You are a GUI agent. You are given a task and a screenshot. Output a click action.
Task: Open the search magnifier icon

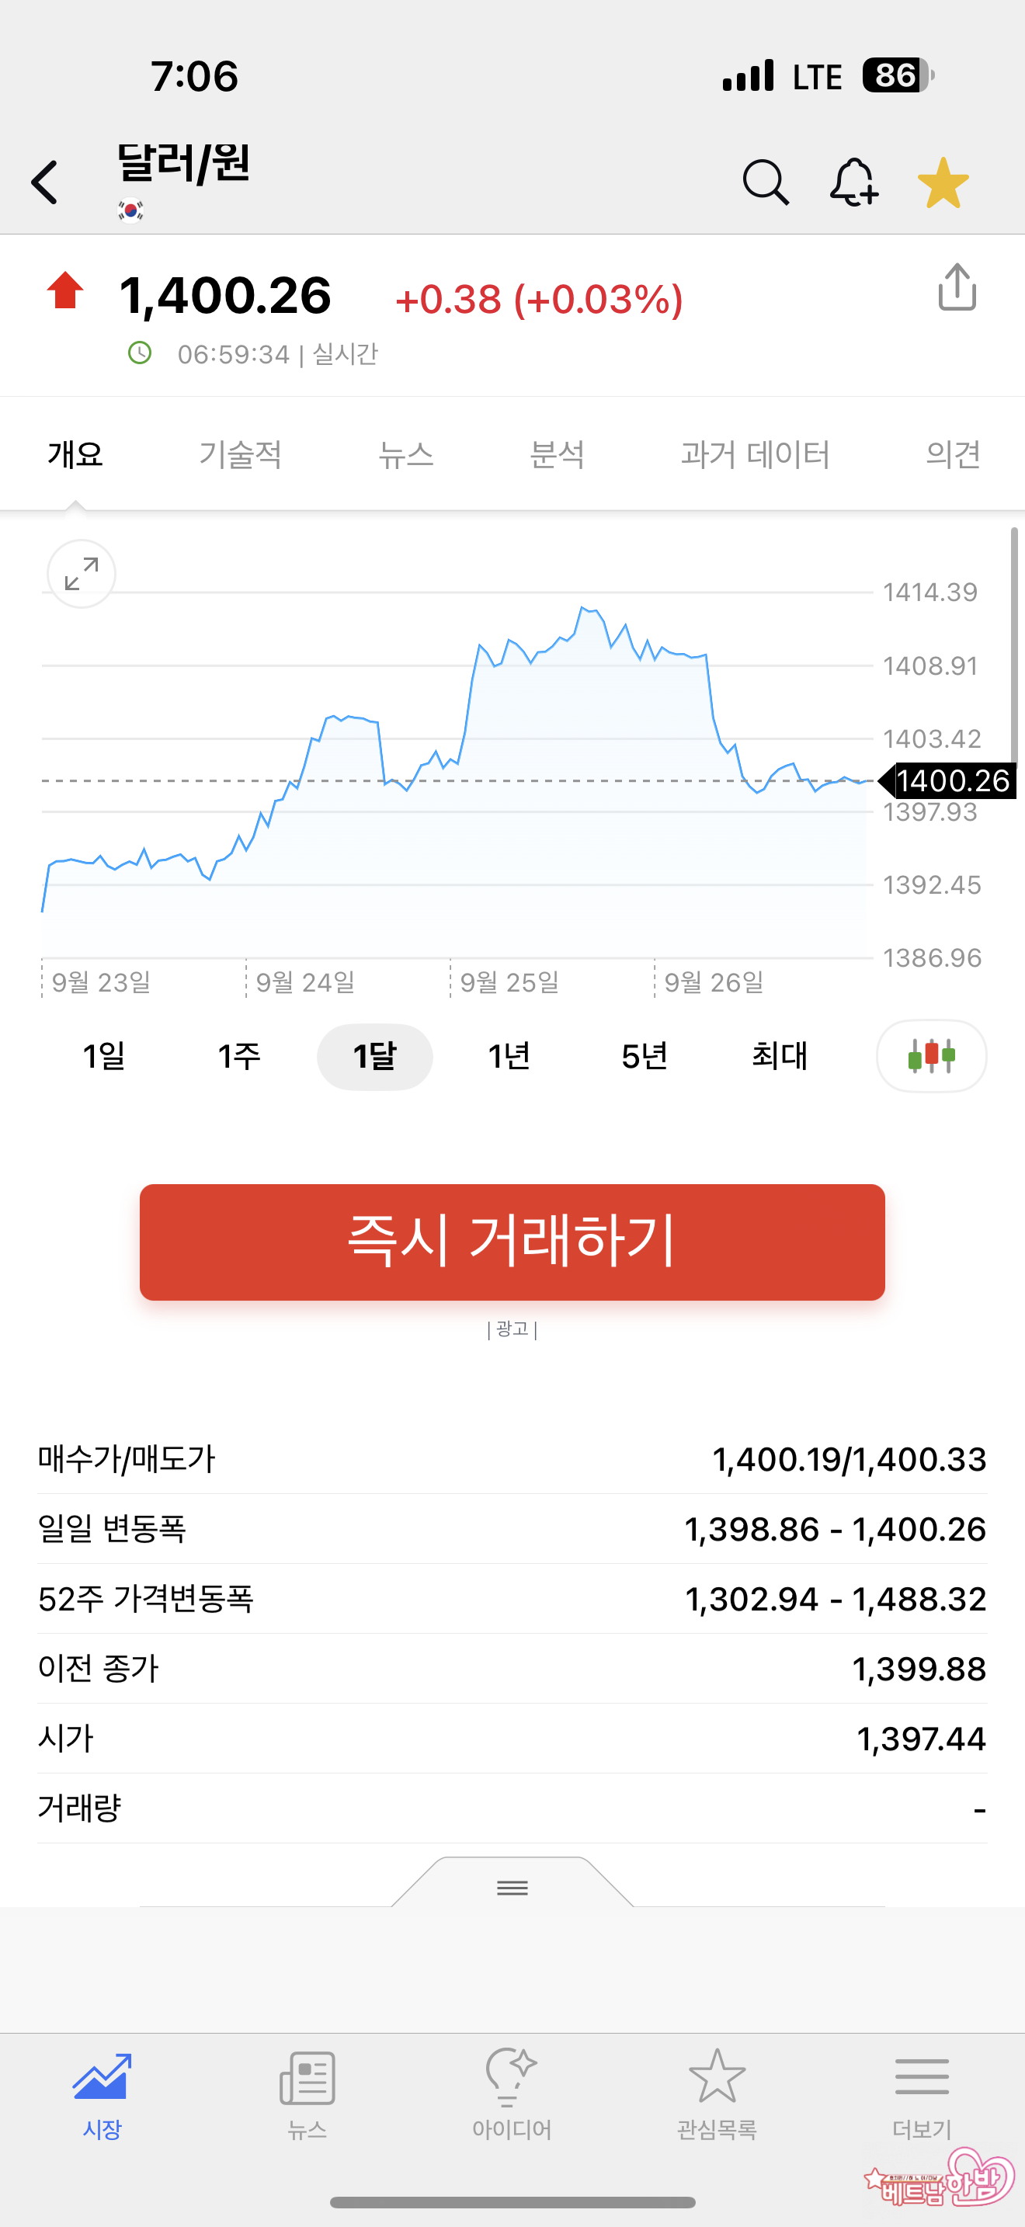766,182
